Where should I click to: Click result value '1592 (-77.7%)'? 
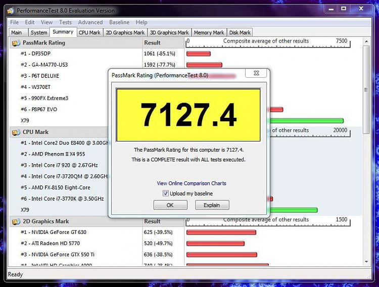coord(160,65)
